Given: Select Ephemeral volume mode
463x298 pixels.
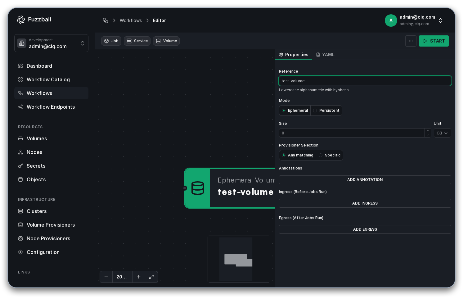Looking at the screenshot, I should pyautogui.click(x=295, y=111).
